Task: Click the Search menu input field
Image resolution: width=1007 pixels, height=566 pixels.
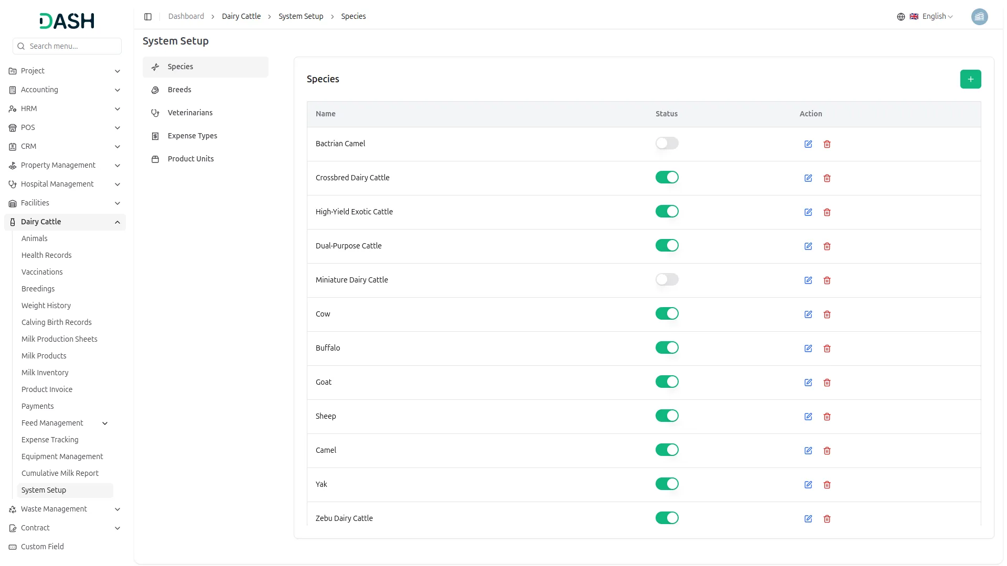Action: point(67,46)
